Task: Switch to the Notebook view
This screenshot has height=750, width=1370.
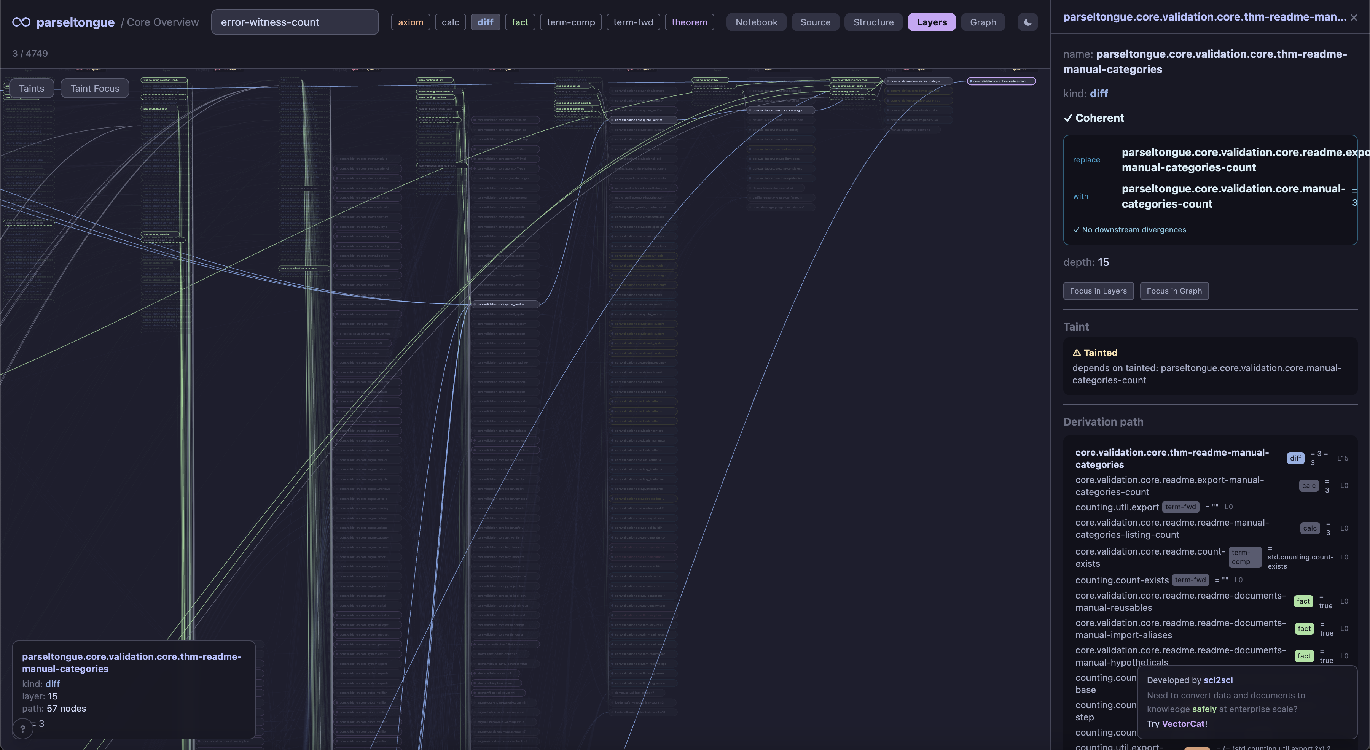Action: pos(756,22)
